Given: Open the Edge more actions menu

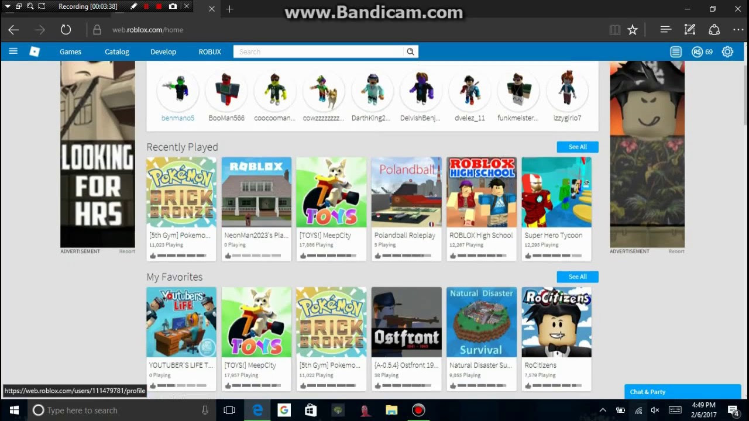Looking at the screenshot, I should (737, 30).
